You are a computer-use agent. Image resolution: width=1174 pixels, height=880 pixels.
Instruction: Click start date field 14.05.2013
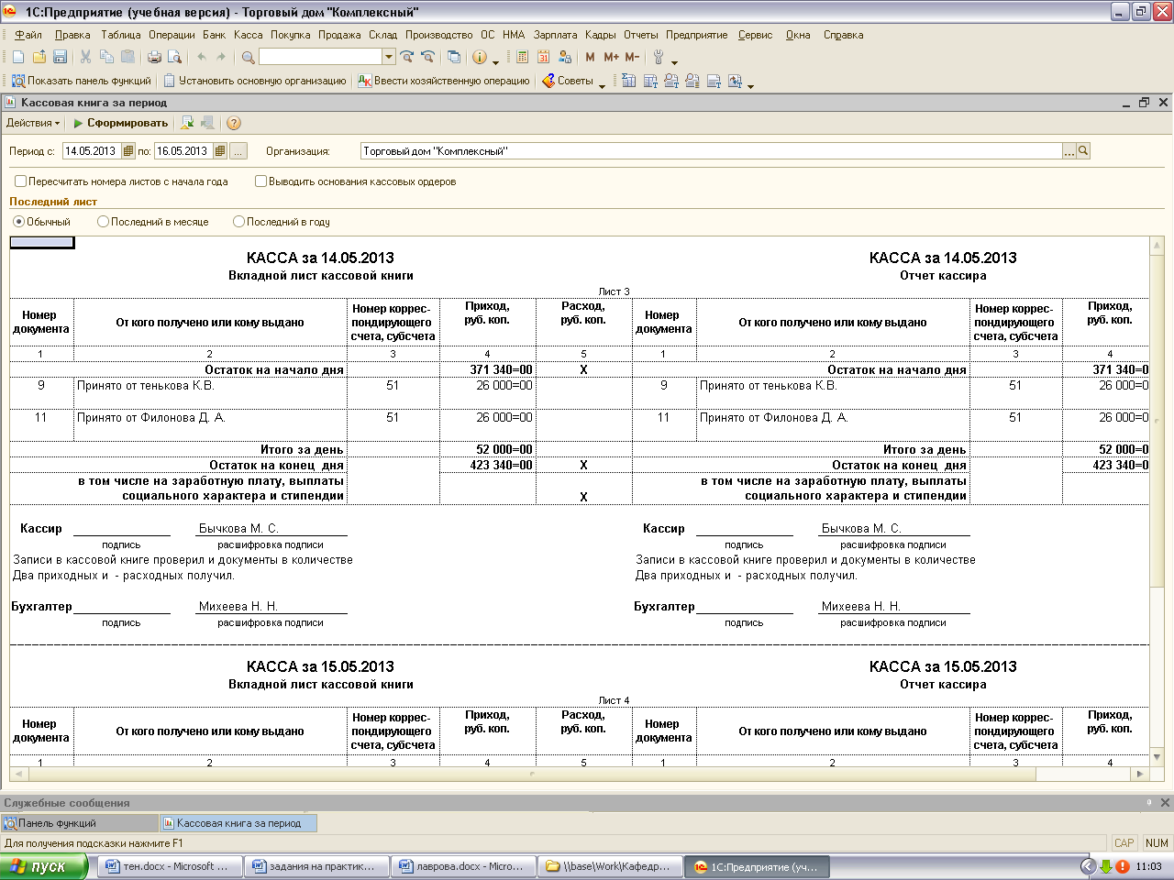pos(92,151)
